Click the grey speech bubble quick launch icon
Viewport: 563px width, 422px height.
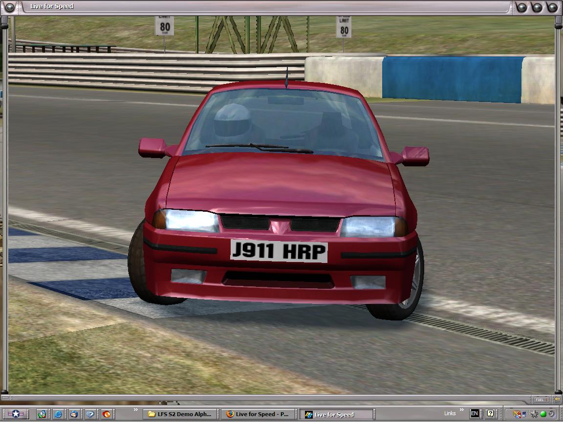(90, 414)
